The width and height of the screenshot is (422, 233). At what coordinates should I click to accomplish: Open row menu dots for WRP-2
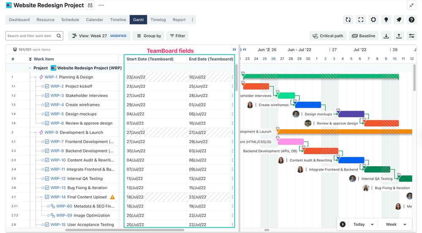coord(232,87)
